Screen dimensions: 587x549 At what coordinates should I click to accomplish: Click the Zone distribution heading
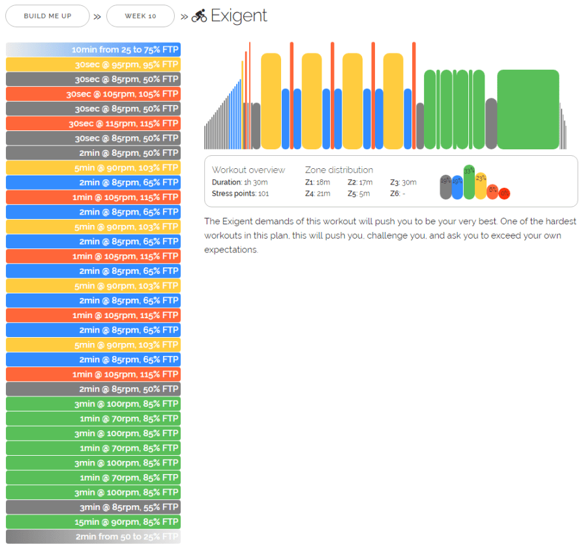coord(339,170)
